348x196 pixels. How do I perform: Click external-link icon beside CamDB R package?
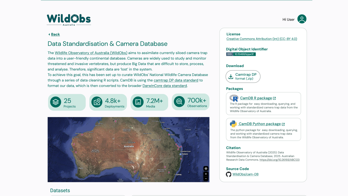pyautogui.click(x=274, y=98)
